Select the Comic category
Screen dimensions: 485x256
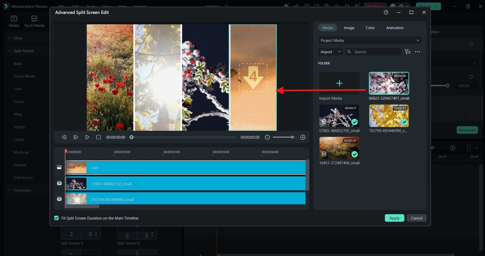click(x=19, y=139)
